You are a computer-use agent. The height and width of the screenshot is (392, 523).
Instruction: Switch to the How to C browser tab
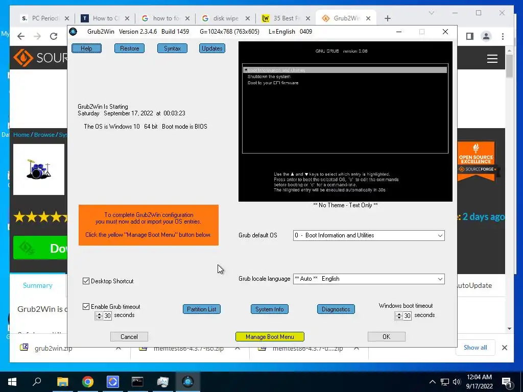[x=105, y=18]
